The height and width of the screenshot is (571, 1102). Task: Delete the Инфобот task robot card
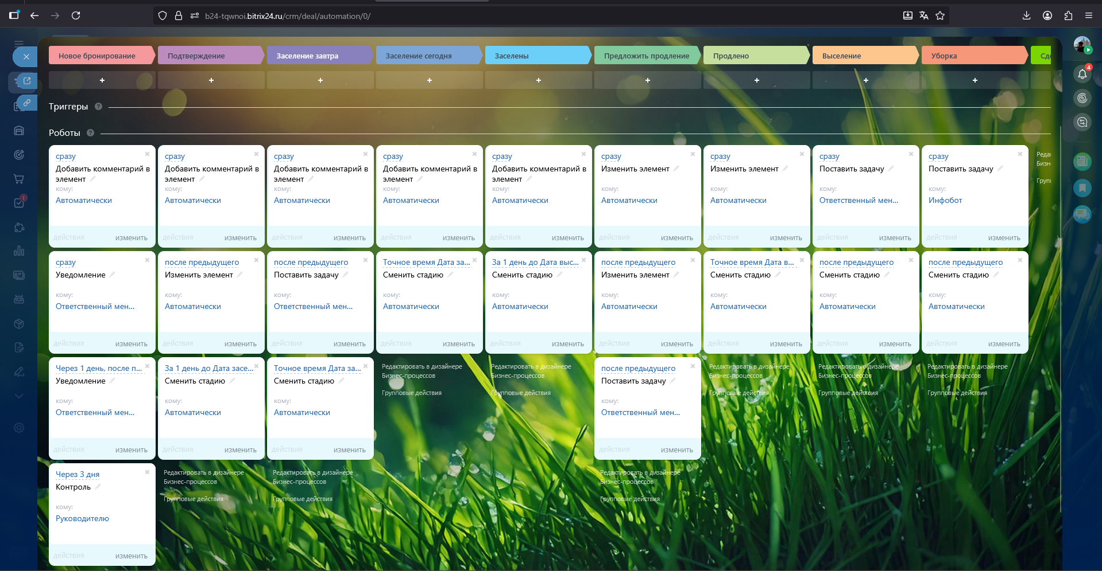tap(1020, 154)
